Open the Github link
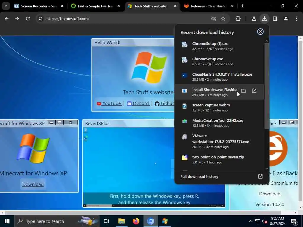303x227 pixels. tap(165, 103)
